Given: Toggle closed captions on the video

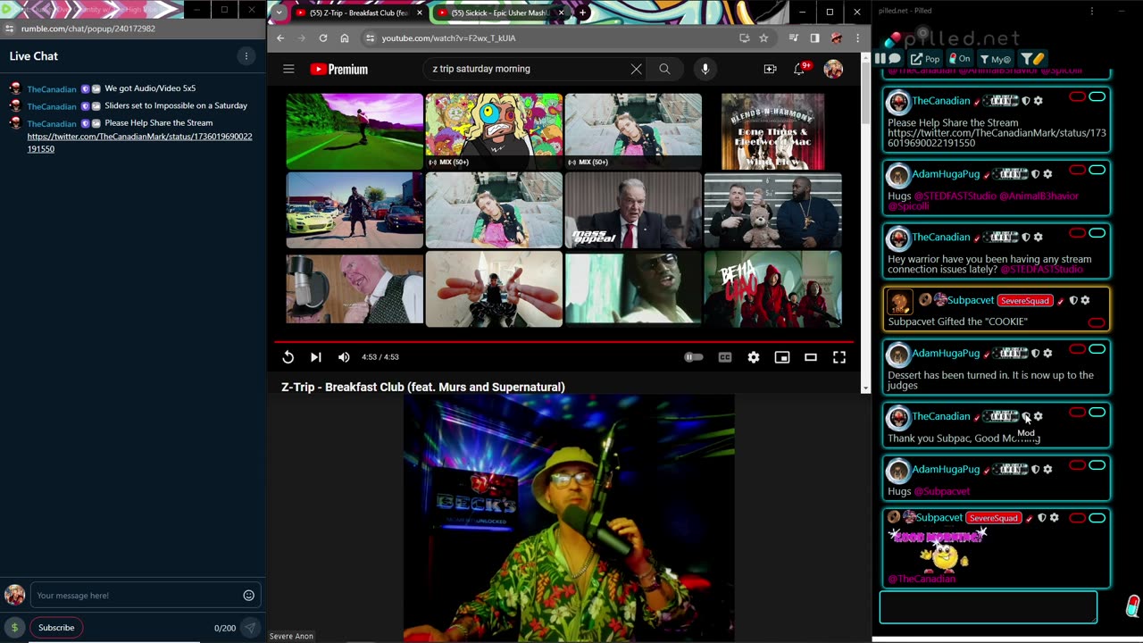Looking at the screenshot, I should point(725,357).
